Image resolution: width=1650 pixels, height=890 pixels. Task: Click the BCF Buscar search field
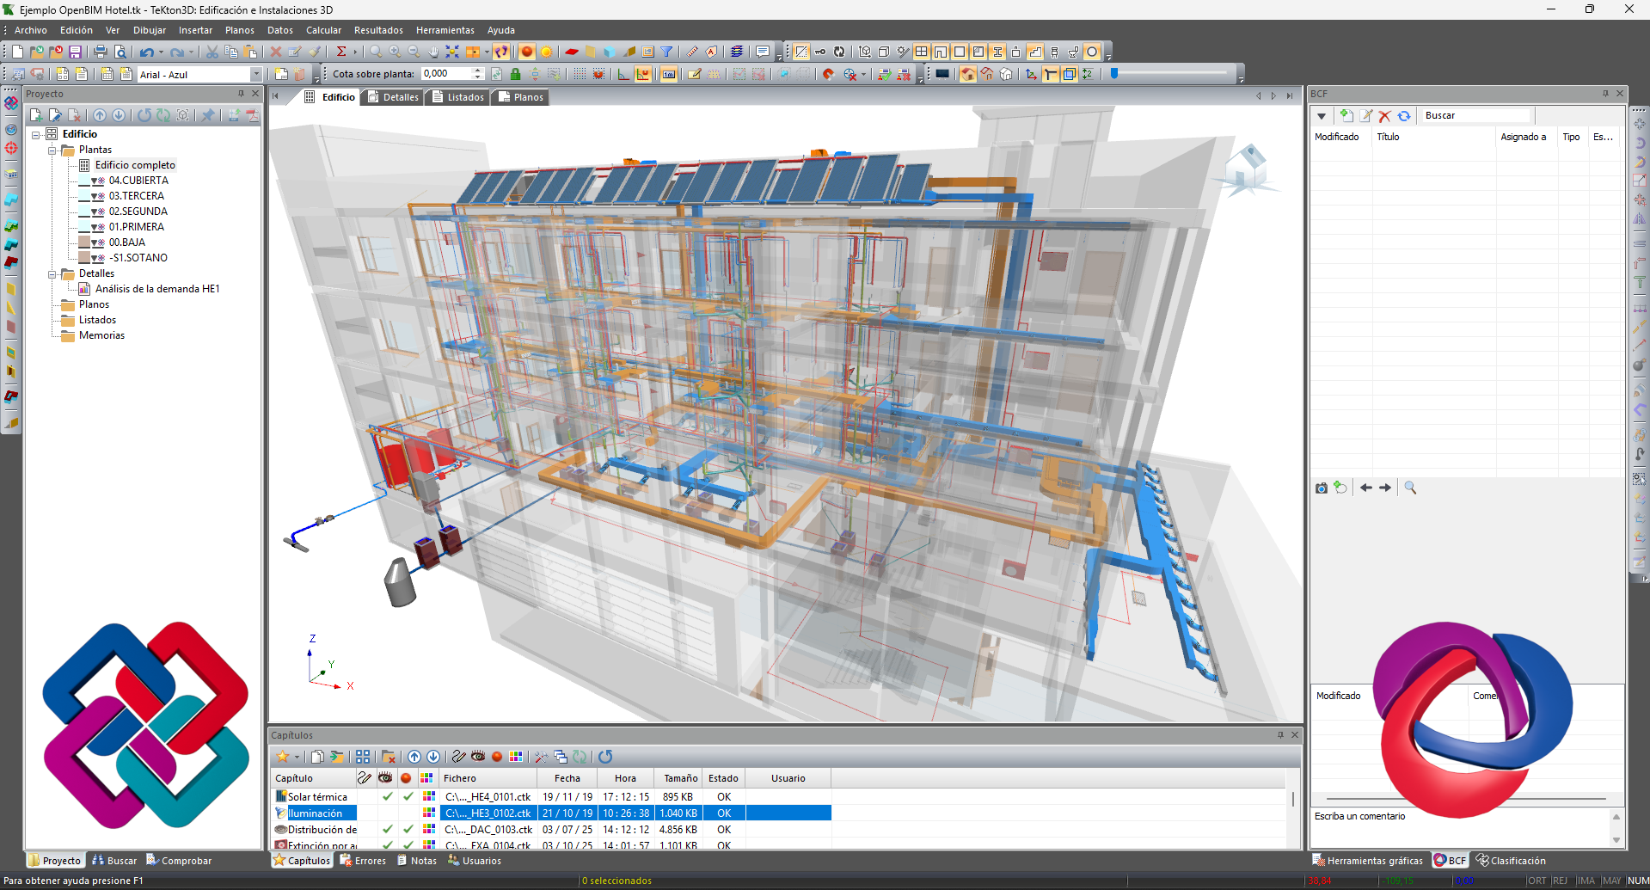pyautogui.click(x=1475, y=116)
